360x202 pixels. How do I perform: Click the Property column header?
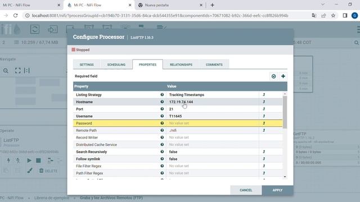[x=81, y=86]
